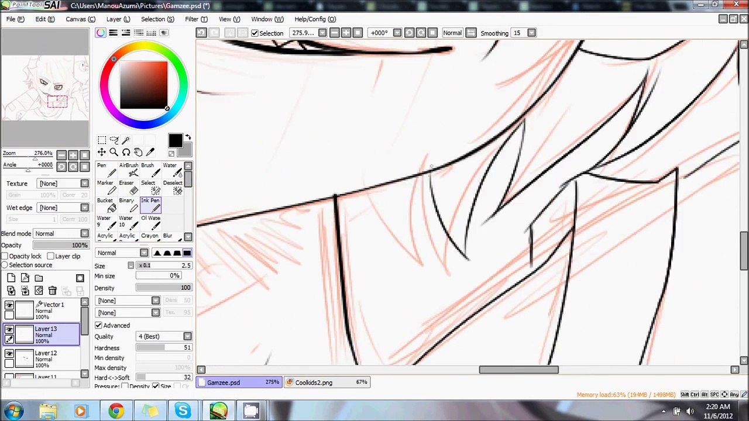
Task: Clear the selected layer with eraser icon
Action: (x=39, y=291)
